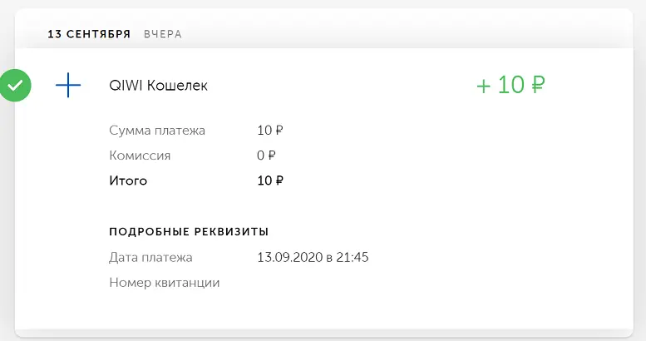
Task: Click the Итого total label
Action: point(128,180)
